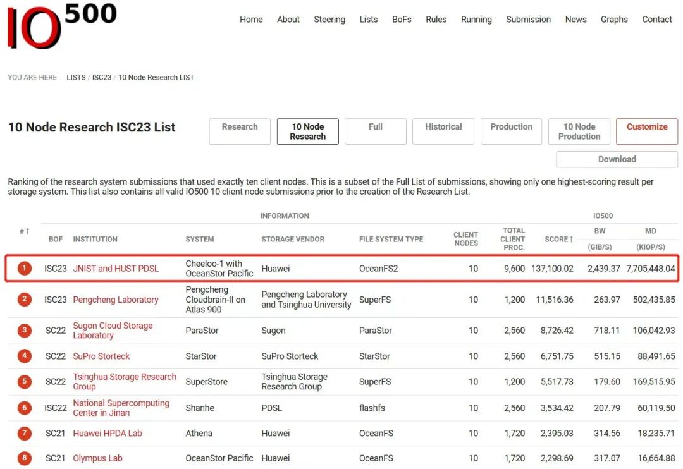This screenshot has width=683, height=469.
Task: Sort by the # rank column header
Action: pyautogui.click(x=25, y=232)
